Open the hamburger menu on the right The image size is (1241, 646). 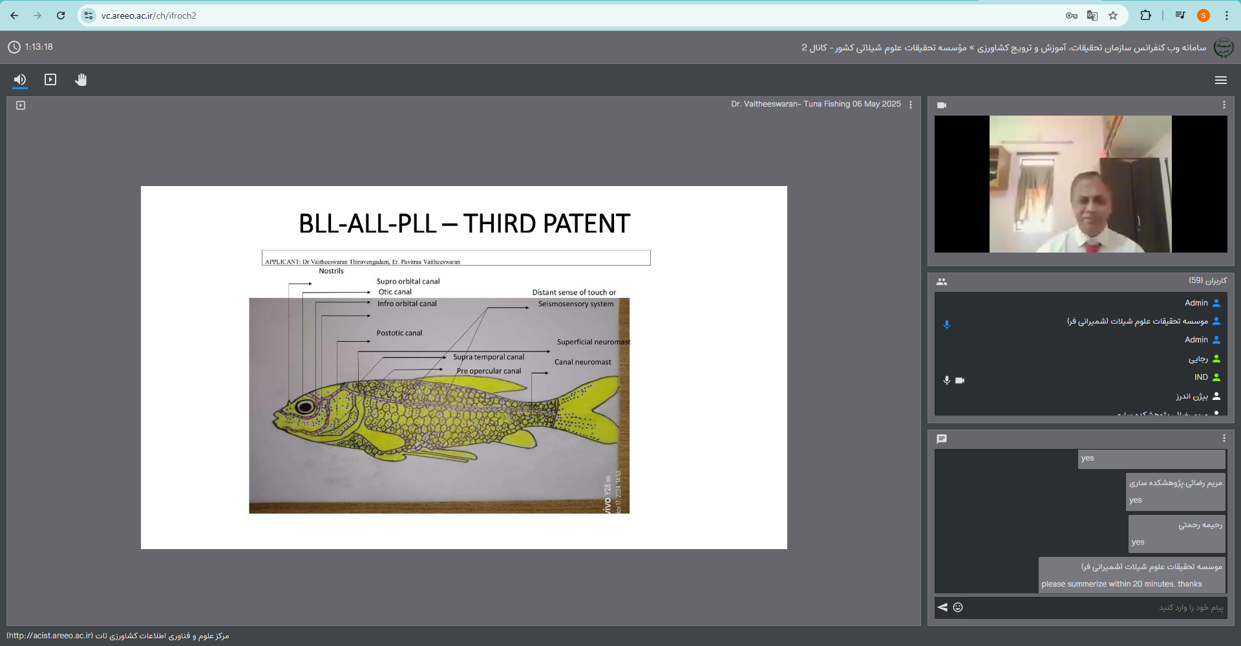click(x=1220, y=80)
